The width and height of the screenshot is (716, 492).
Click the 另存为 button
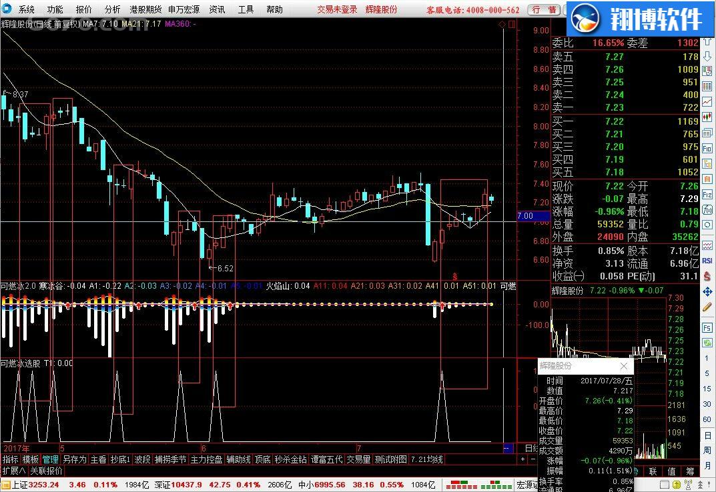coord(75,459)
